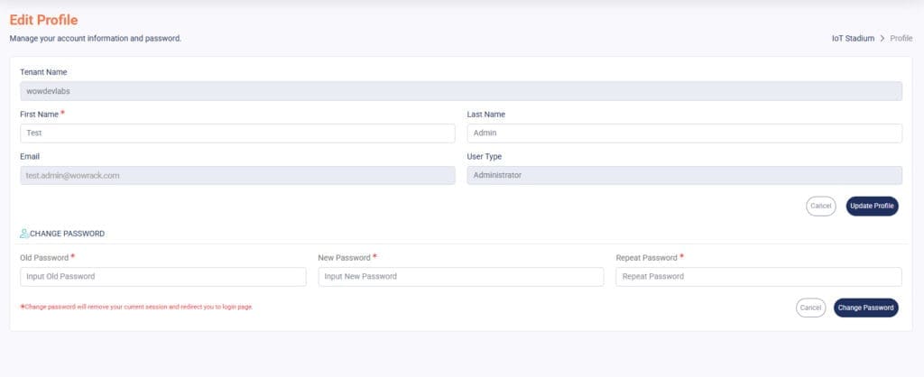Open the IoT Stadium breadcrumb link

coord(853,39)
